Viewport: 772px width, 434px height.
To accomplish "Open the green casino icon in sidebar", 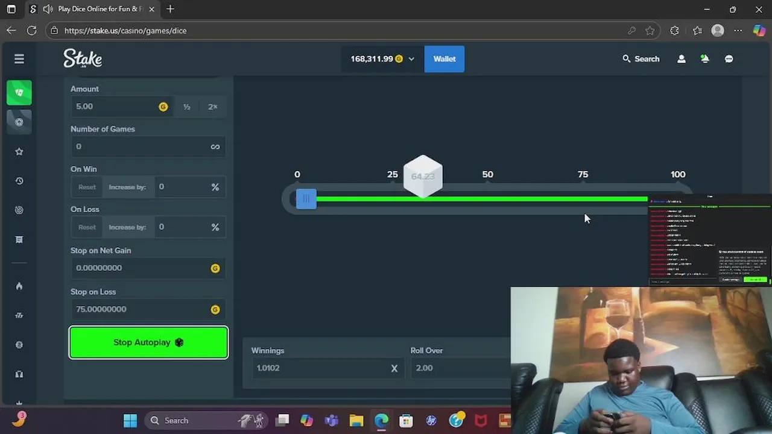I will point(19,93).
